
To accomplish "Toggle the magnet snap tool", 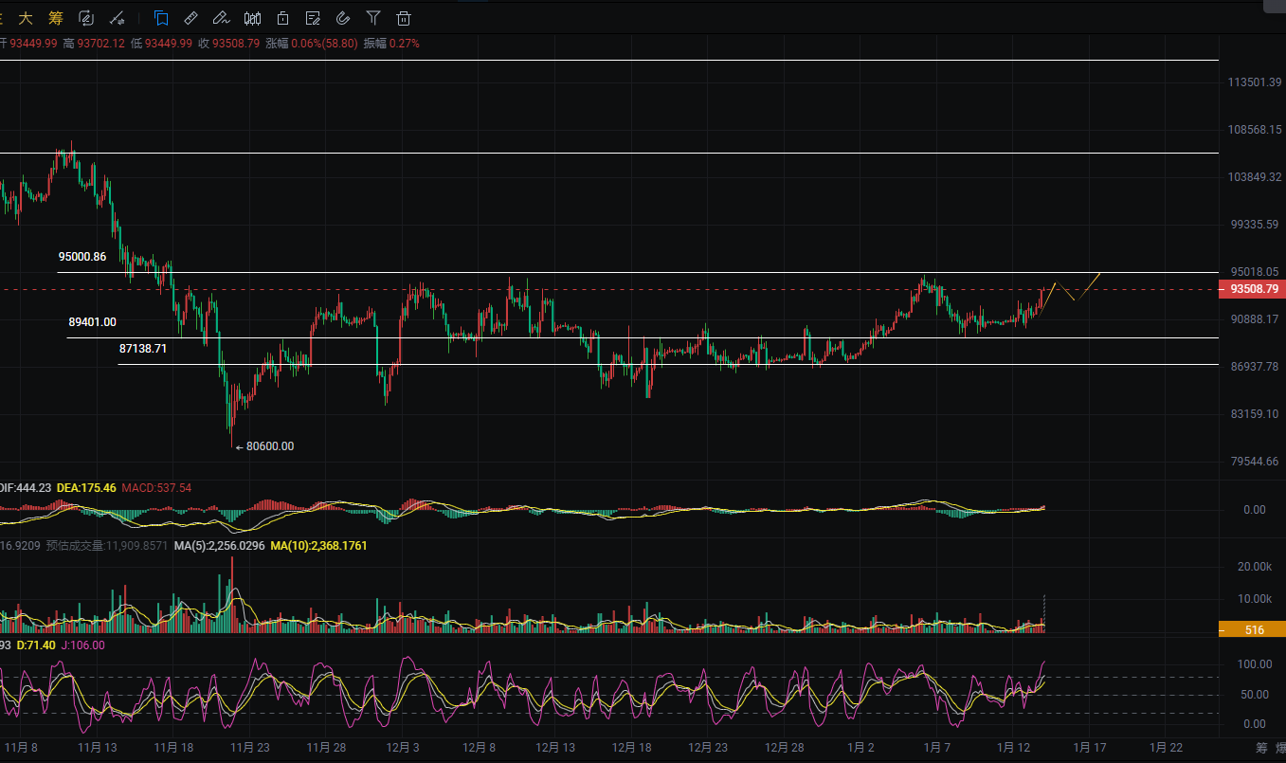I will (343, 18).
